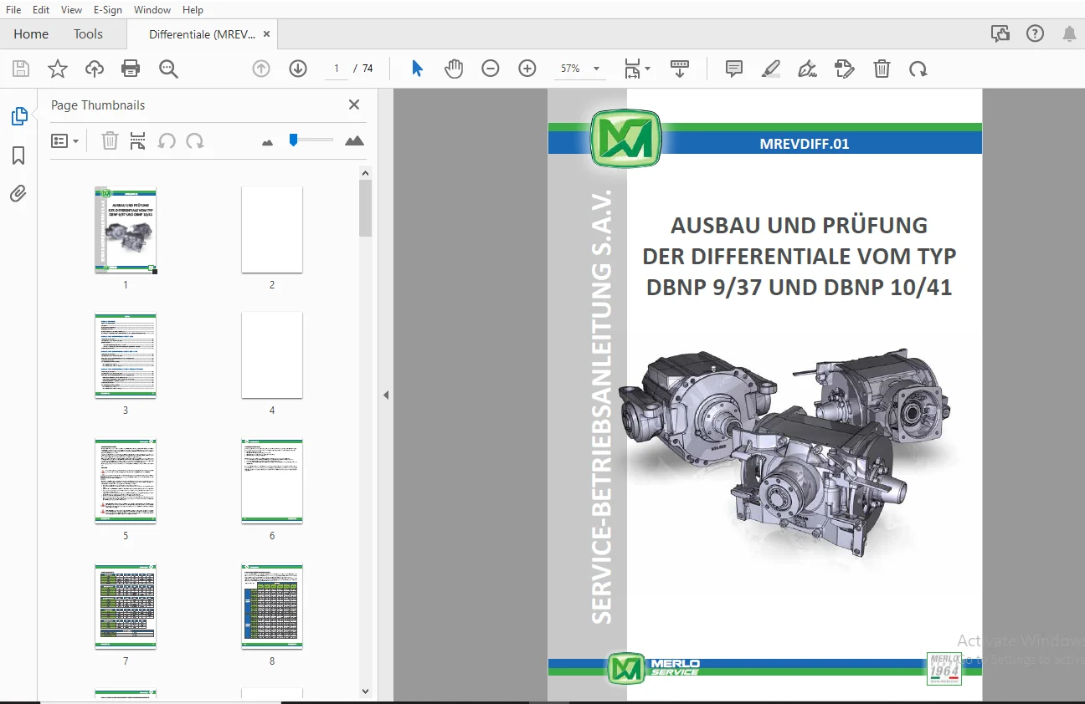Open the edit PDF page tool
The image size is (1085, 704).
point(845,69)
